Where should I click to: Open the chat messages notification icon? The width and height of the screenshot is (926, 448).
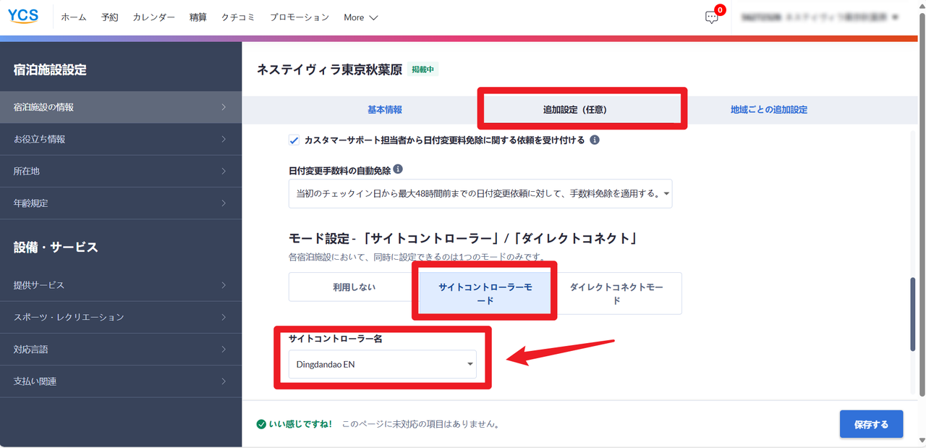pos(712,17)
